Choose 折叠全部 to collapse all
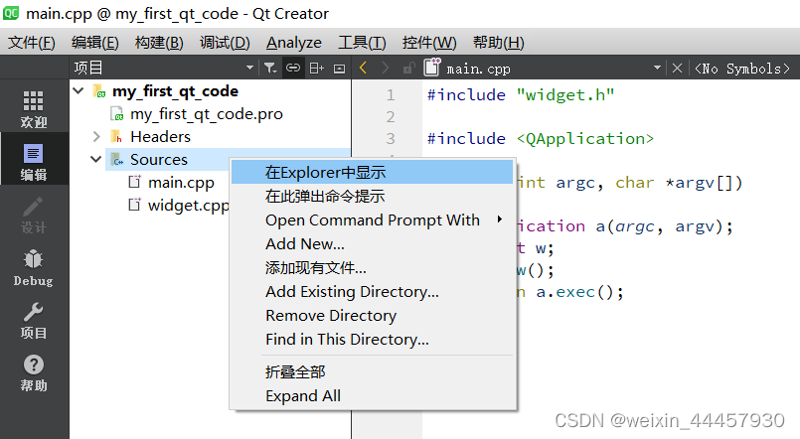Screen dimensions: 800x439 [372, 371]
